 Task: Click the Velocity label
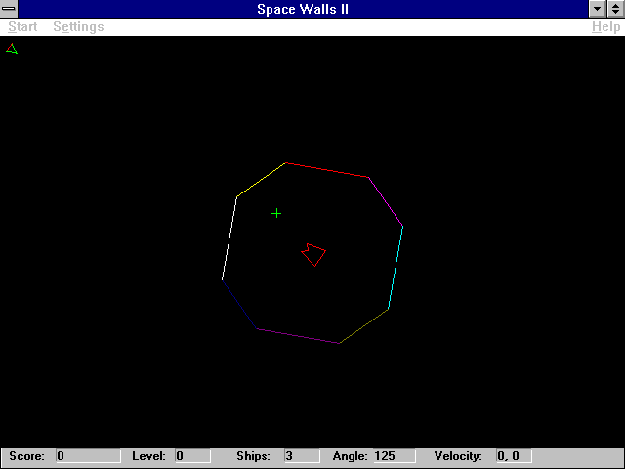click(x=458, y=456)
